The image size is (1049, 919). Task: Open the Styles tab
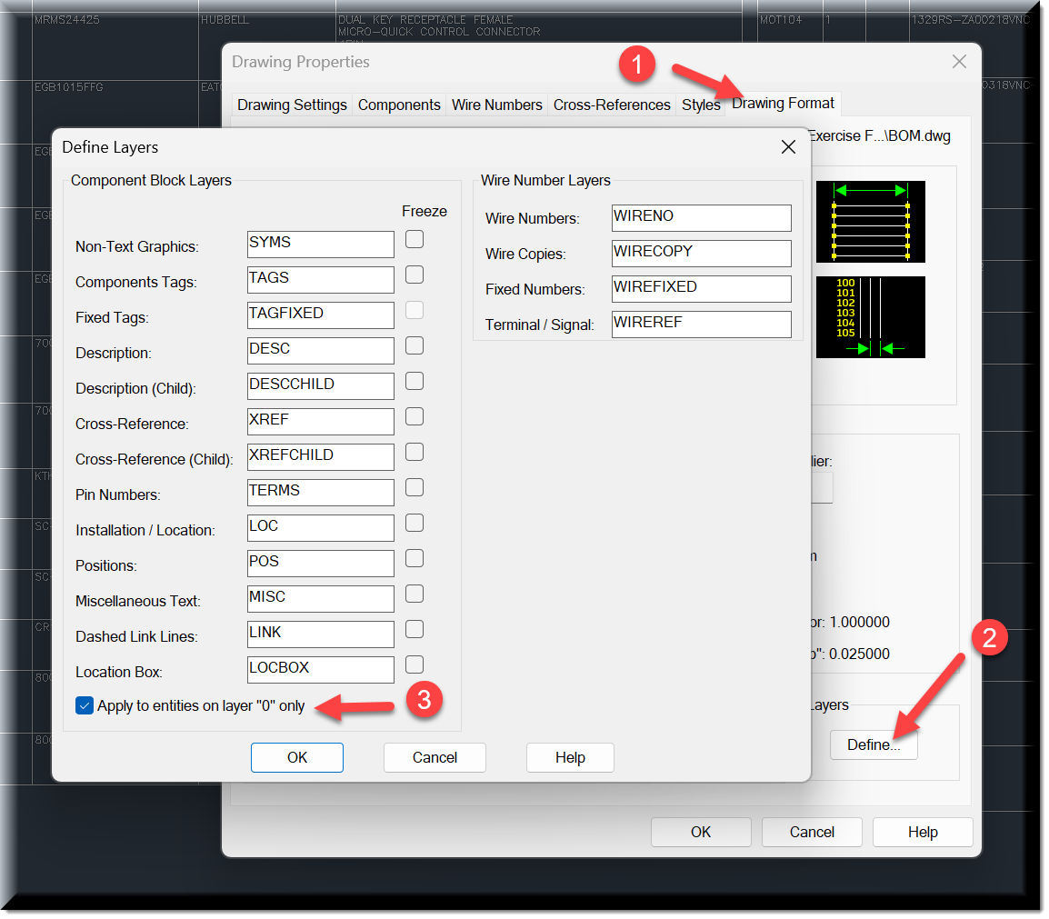tap(700, 105)
